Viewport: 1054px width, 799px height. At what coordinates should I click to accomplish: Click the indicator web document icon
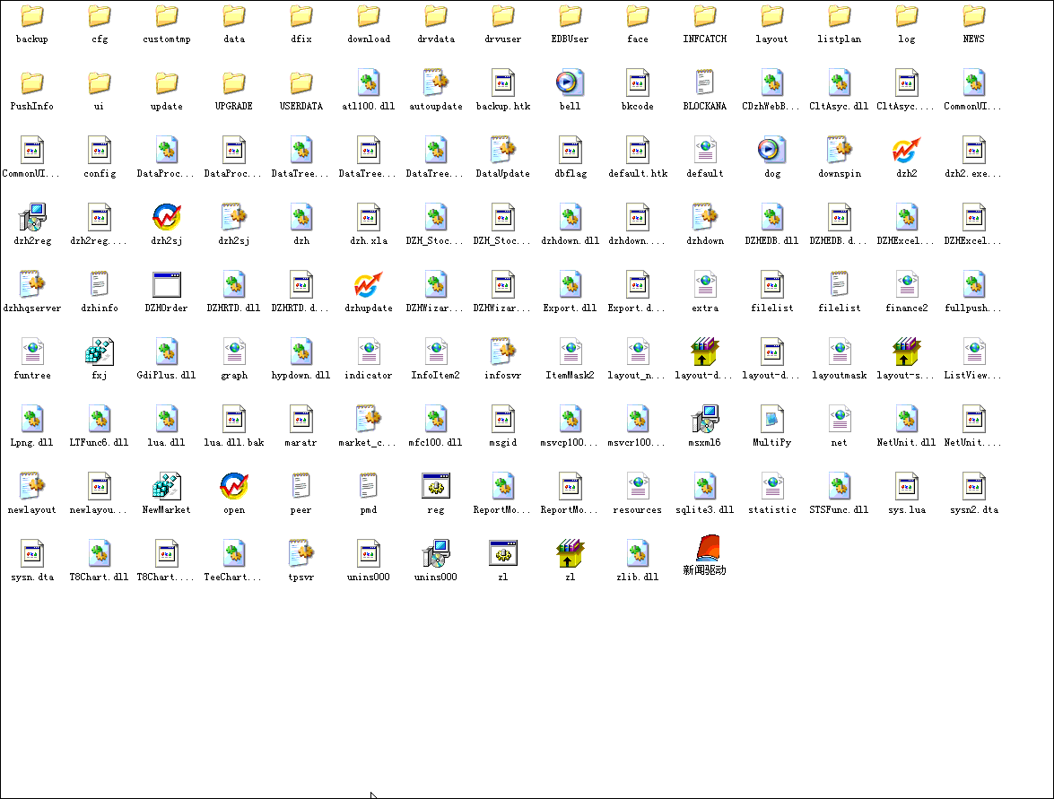point(369,352)
